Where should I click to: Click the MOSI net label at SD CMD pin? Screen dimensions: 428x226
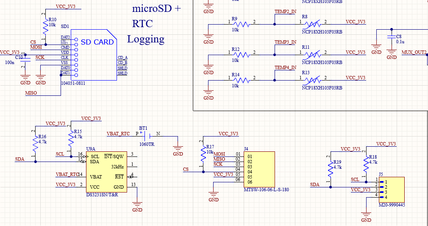click(x=36, y=47)
